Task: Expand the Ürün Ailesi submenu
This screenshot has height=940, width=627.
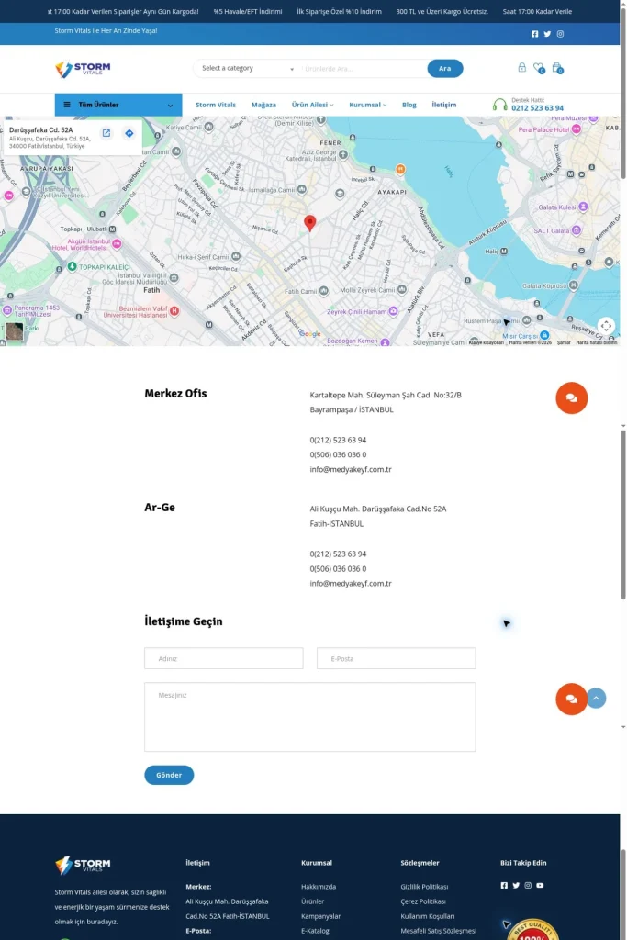Action: 312,105
